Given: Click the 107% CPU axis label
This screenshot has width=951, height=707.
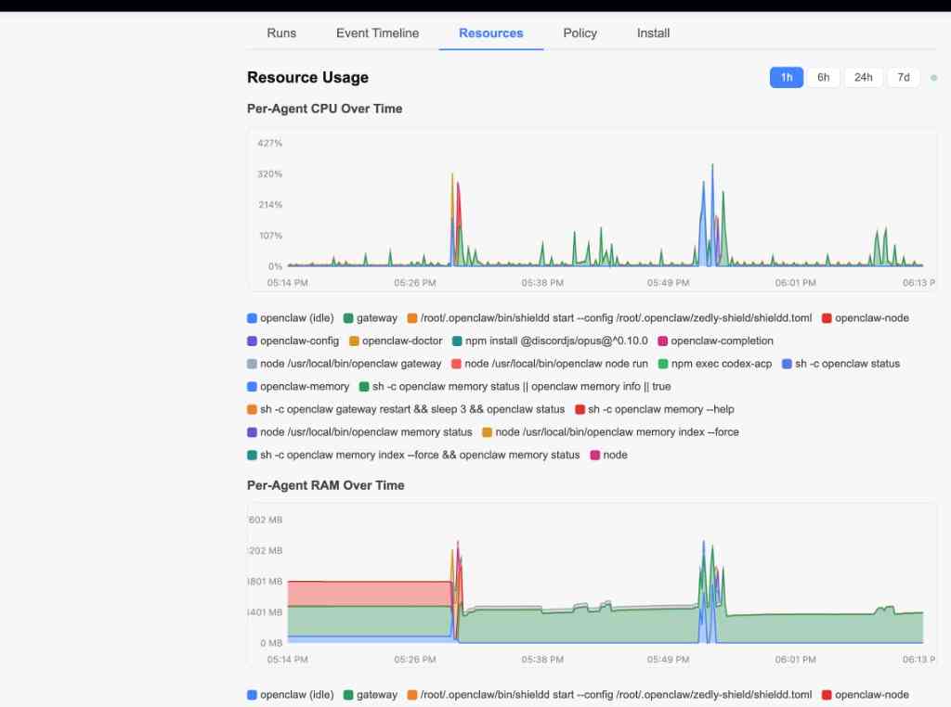Looking at the screenshot, I should point(271,236).
